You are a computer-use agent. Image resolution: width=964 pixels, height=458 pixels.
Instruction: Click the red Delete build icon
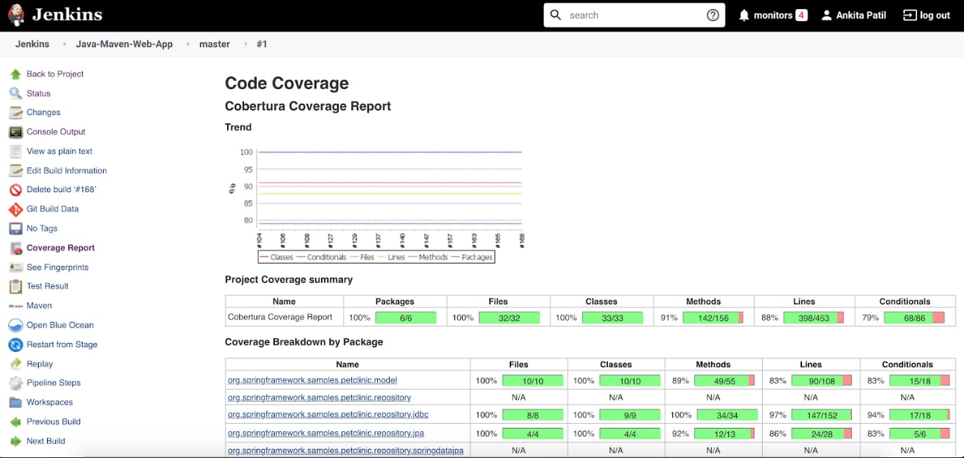(x=15, y=190)
